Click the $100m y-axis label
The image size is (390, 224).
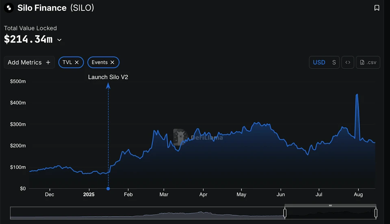(17, 167)
